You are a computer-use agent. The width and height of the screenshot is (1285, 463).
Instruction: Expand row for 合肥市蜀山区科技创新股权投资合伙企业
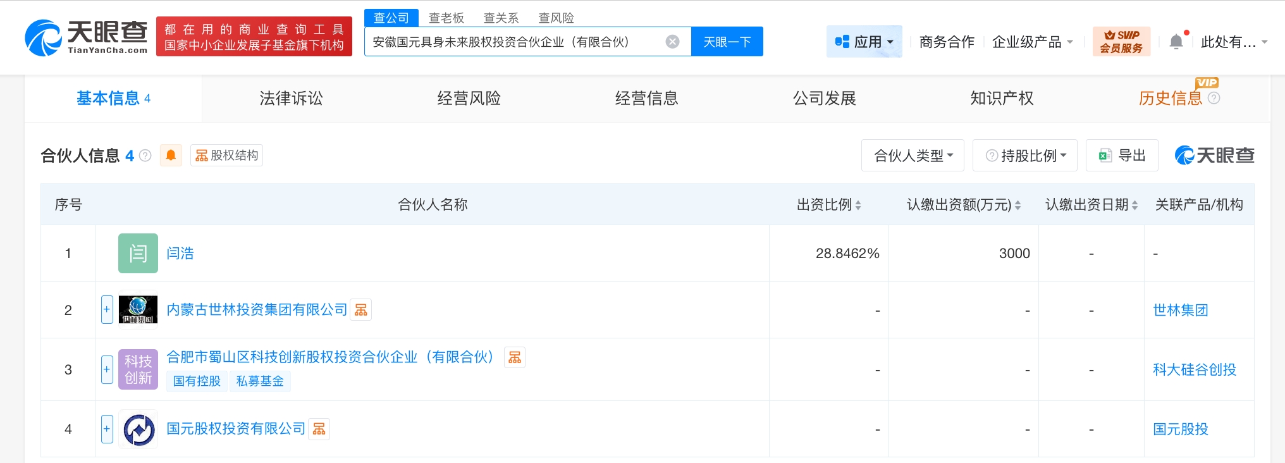[107, 369]
